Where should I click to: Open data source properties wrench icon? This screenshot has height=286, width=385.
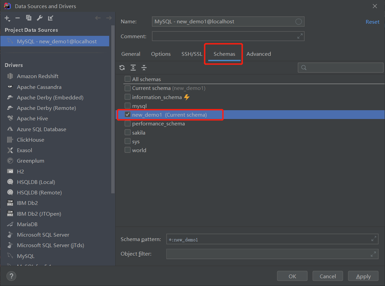[40, 18]
